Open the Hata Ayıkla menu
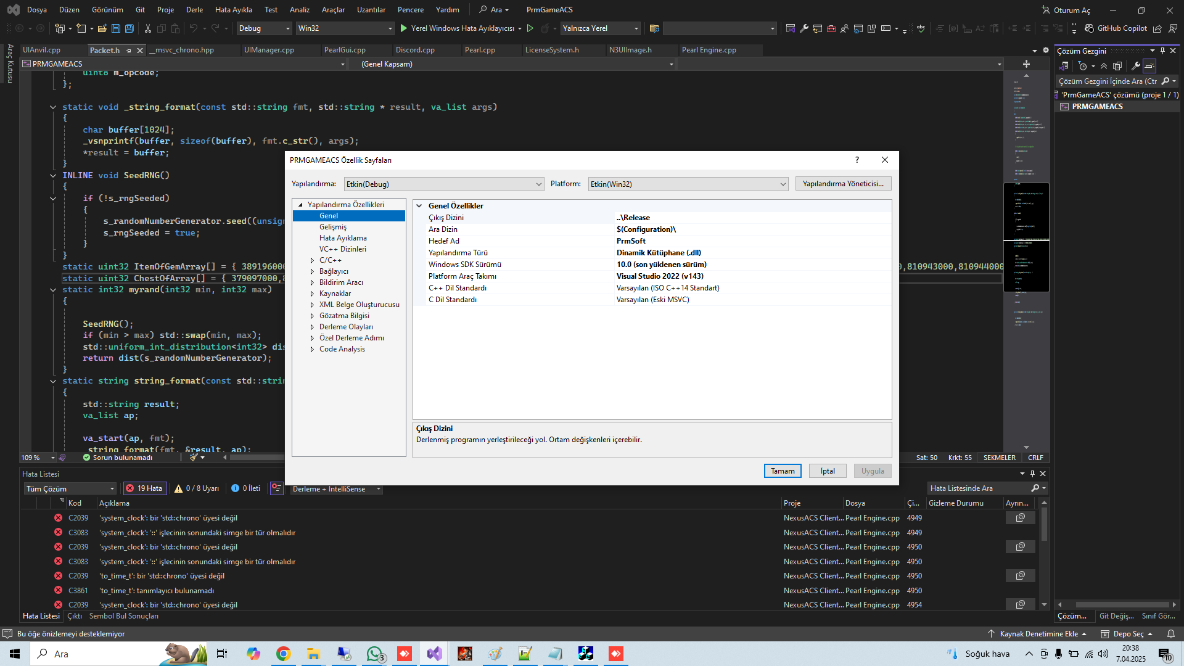The height and width of the screenshot is (666, 1184). [233, 10]
